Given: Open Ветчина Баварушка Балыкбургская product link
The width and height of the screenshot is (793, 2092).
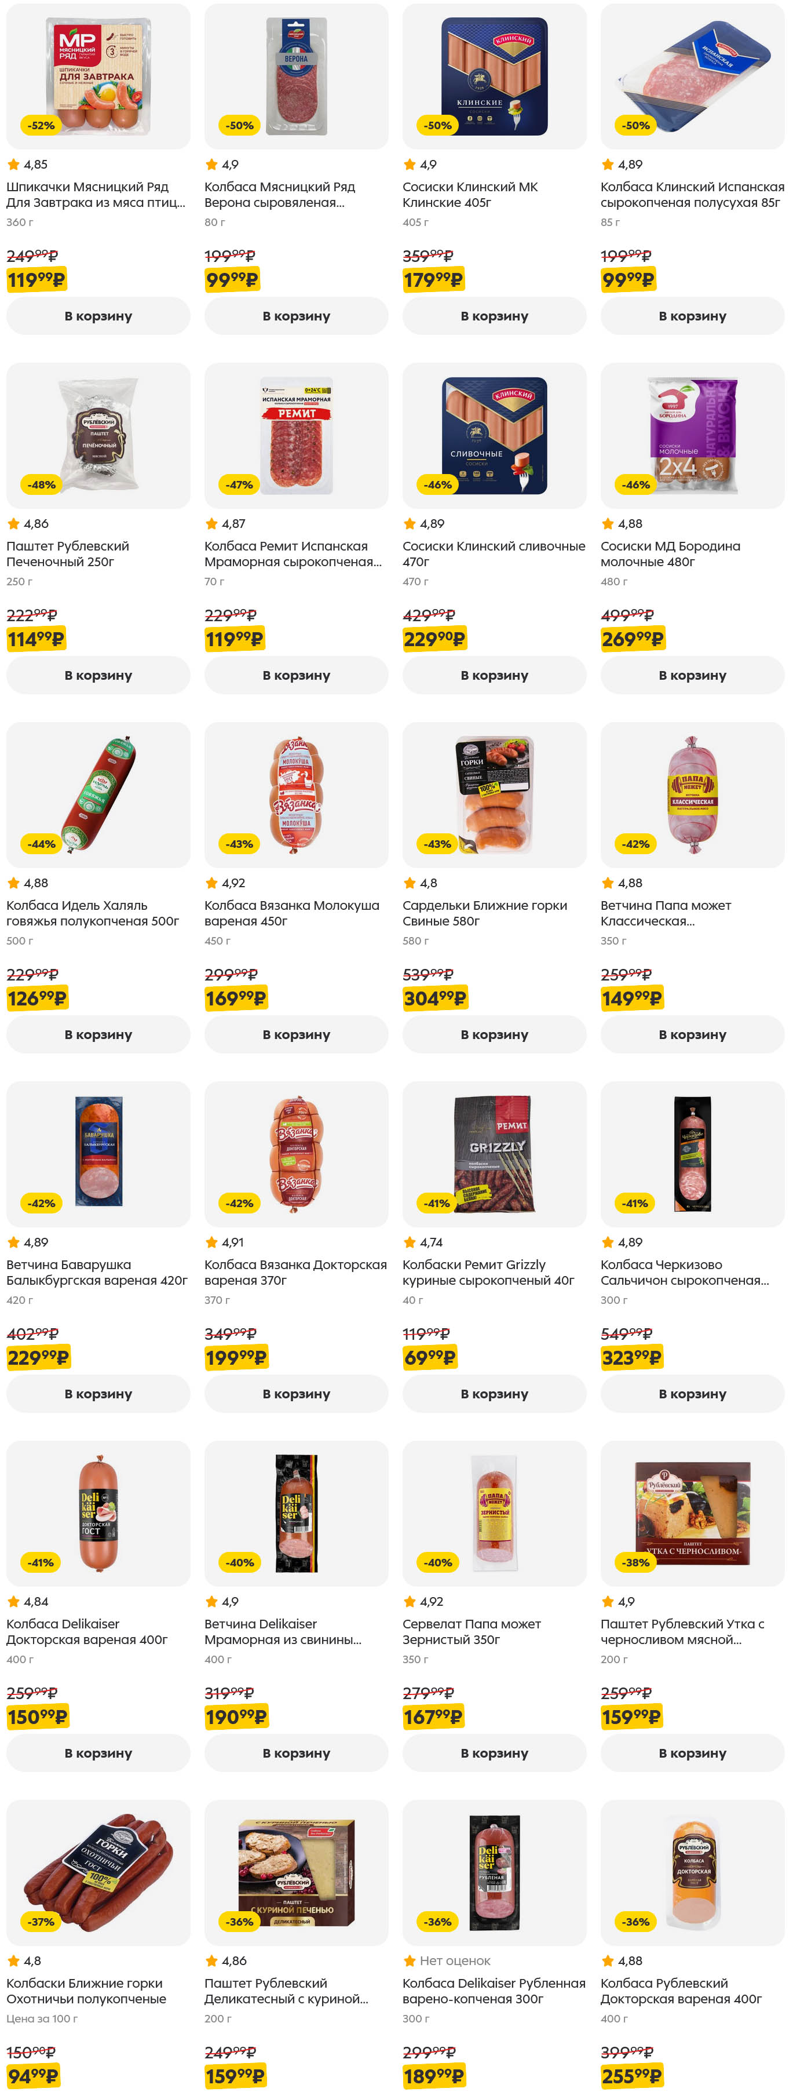Looking at the screenshot, I should coord(97,1273).
